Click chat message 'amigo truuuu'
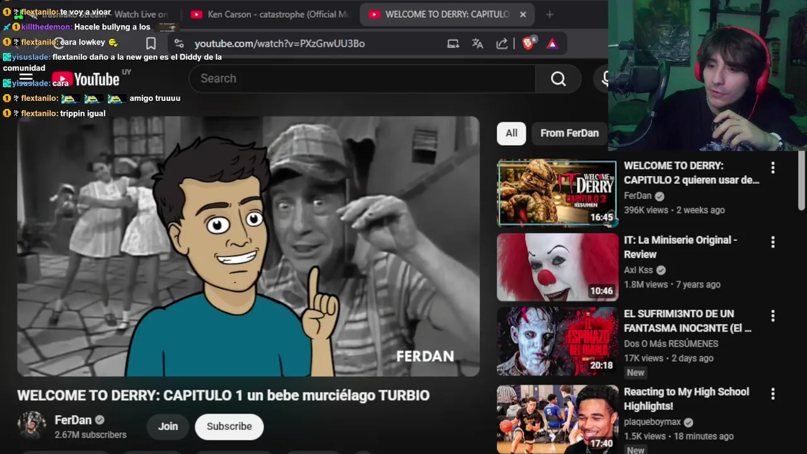The width and height of the screenshot is (807, 454). point(154,98)
